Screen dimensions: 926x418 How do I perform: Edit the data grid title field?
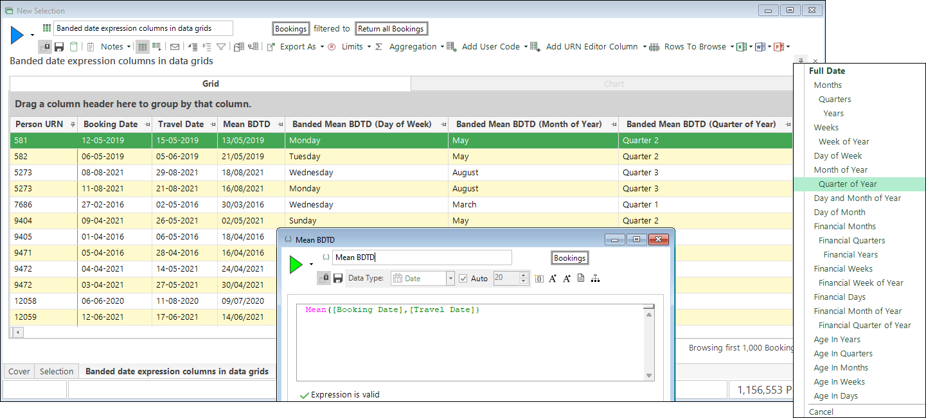143,28
